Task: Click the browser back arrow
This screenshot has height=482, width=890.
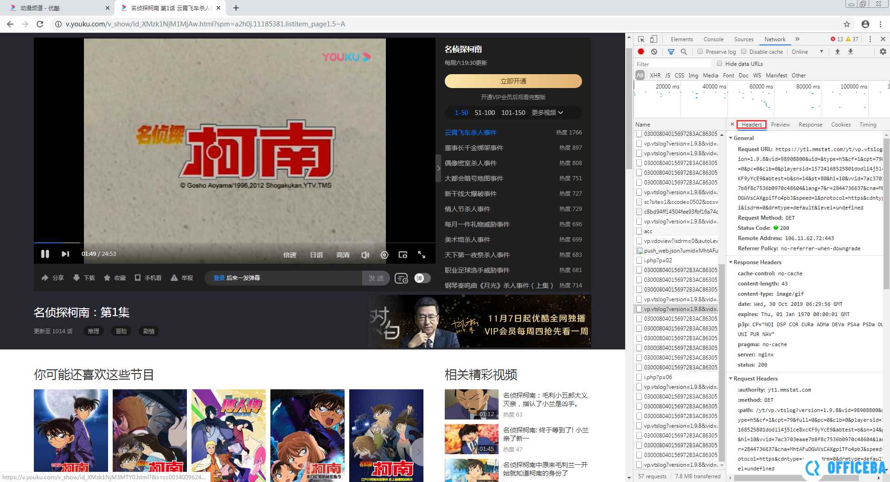Action: (x=10, y=24)
